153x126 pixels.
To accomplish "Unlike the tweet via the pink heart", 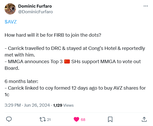I will [x=76, y=119].
